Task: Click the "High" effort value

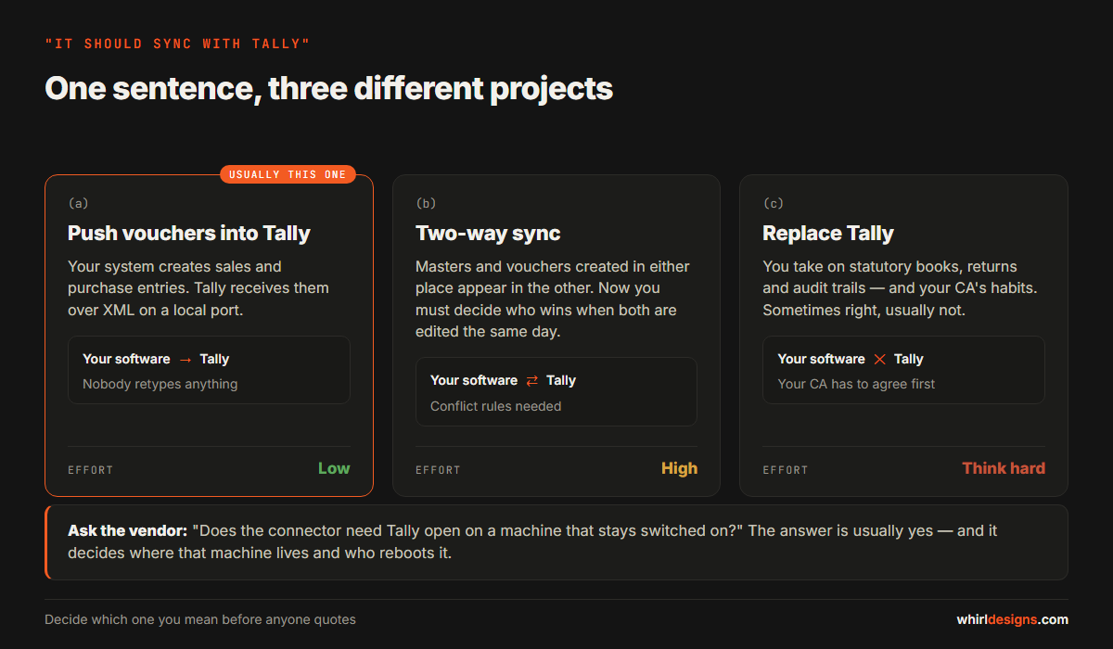Action: [x=679, y=468]
